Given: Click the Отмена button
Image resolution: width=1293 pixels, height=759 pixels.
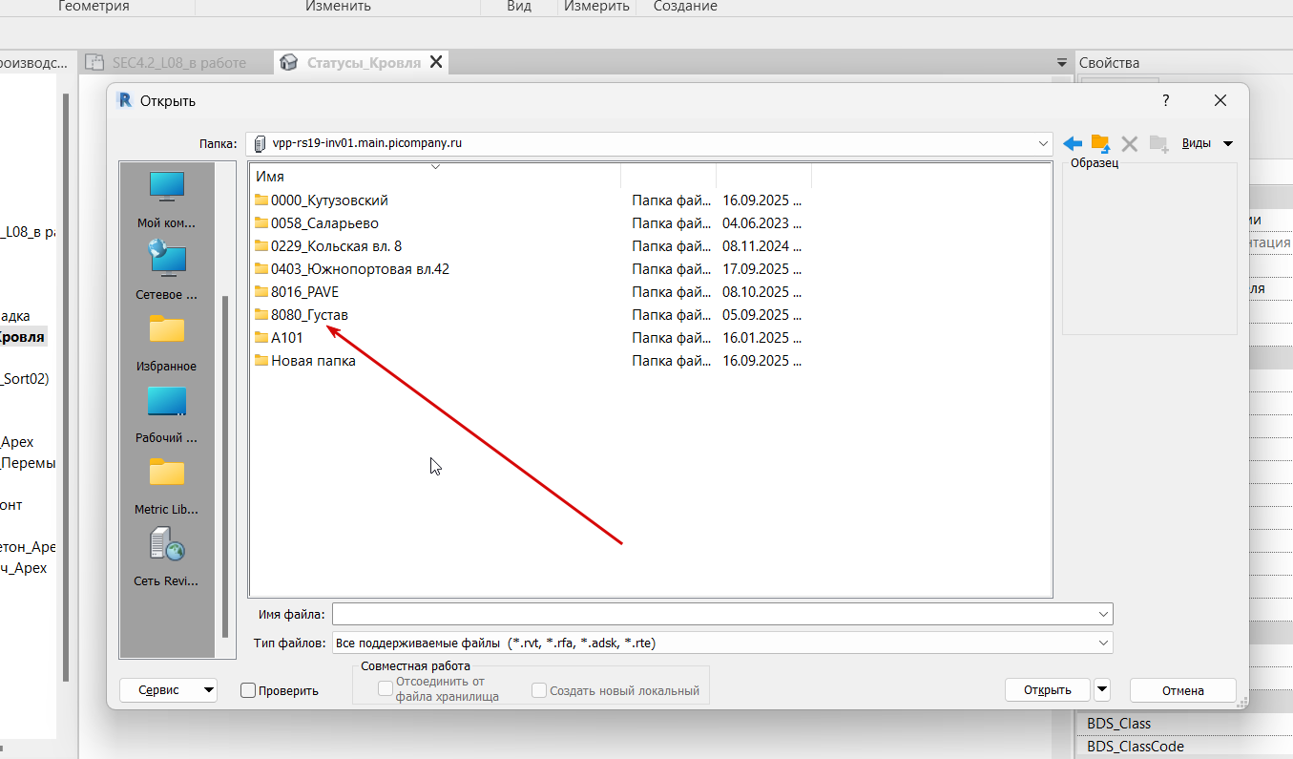Looking at the screenshot, I should 1183,690.
